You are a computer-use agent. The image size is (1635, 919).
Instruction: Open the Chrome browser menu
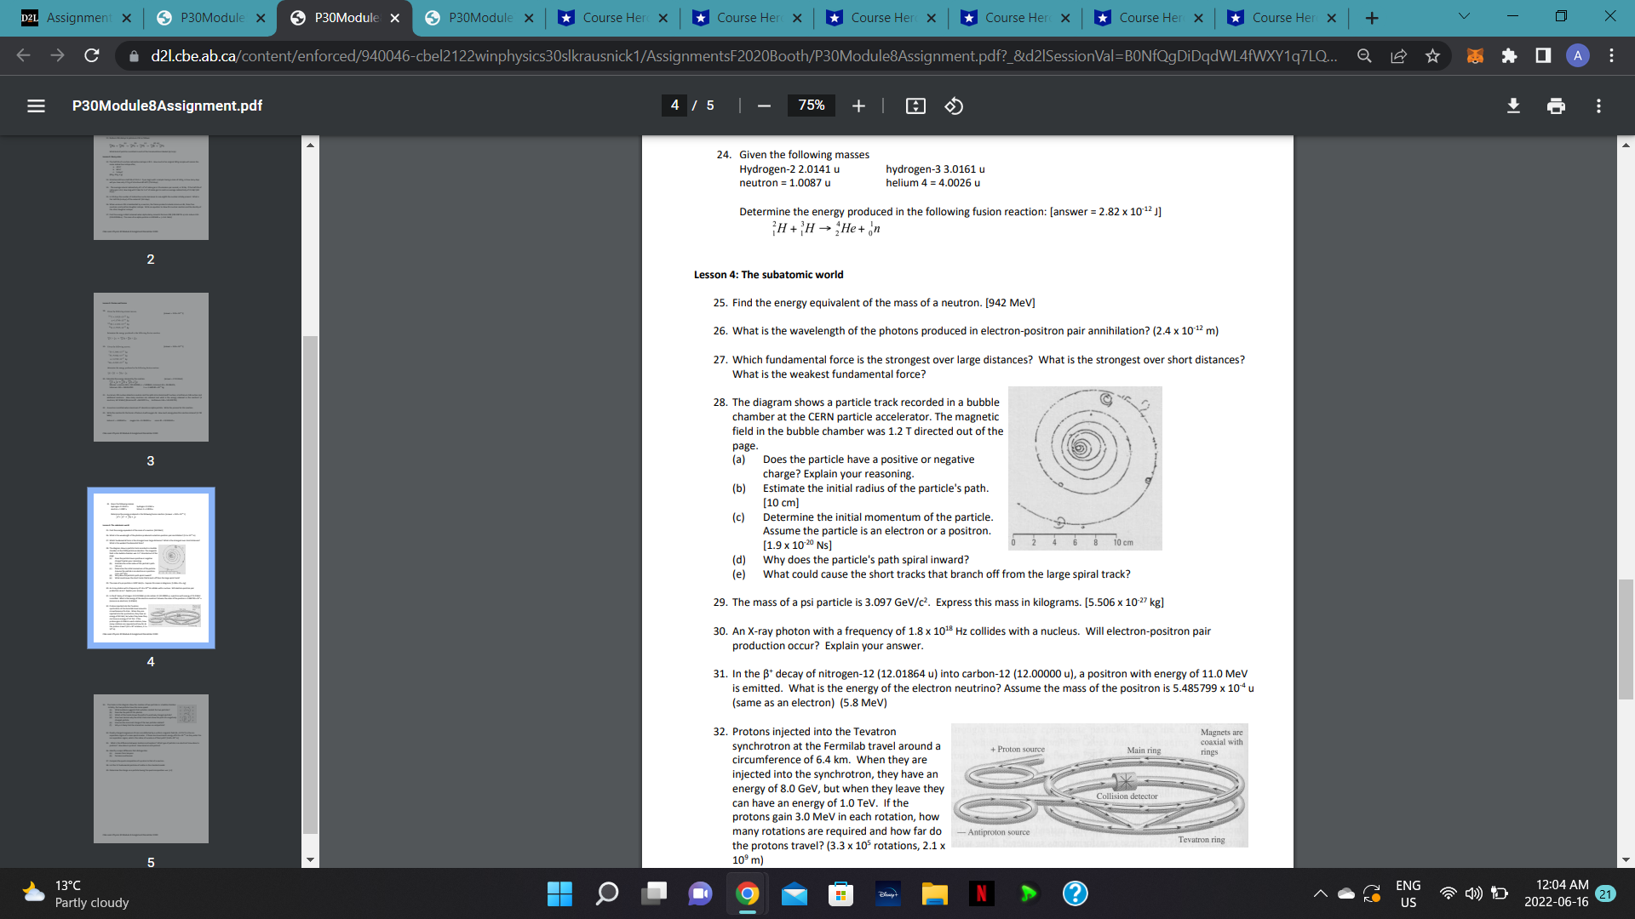click(x=1611, y=55)
